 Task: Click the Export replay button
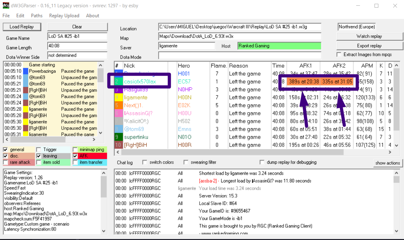pos(369,46)
